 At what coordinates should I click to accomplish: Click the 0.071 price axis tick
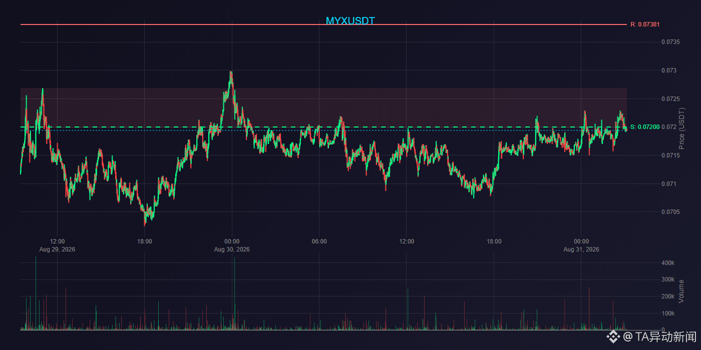[x=669, y=183]
